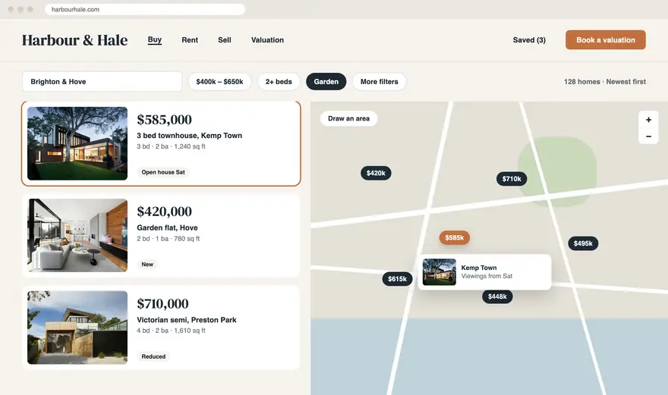Open the $710,000 Victorian semi photo
Image resolution: width=668 pixels, height=395 pixels.
77,328
